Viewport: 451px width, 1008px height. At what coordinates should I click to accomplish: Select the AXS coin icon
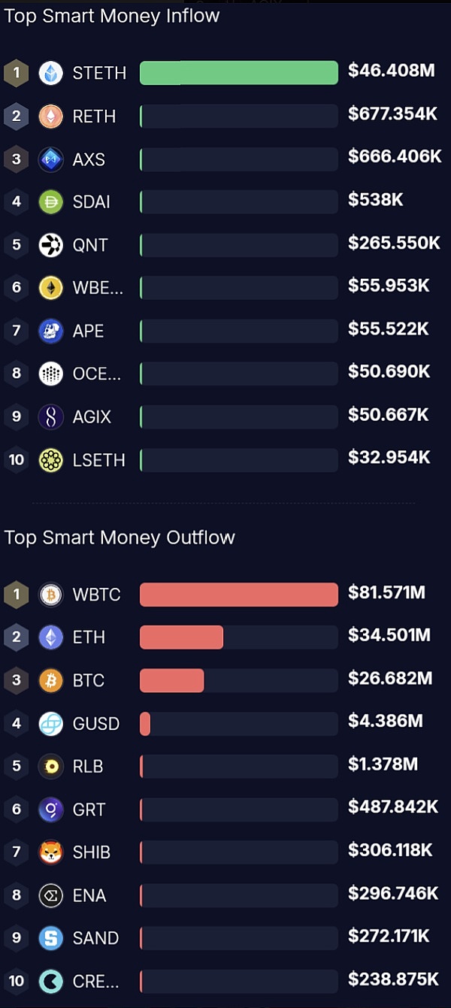51,159
